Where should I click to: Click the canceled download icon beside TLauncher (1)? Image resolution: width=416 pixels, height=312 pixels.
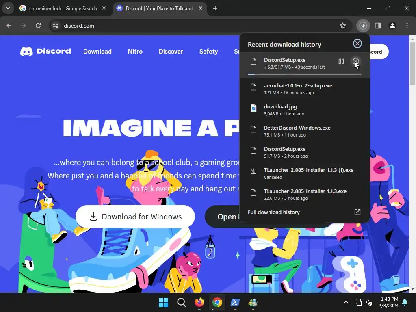point(253,171)
